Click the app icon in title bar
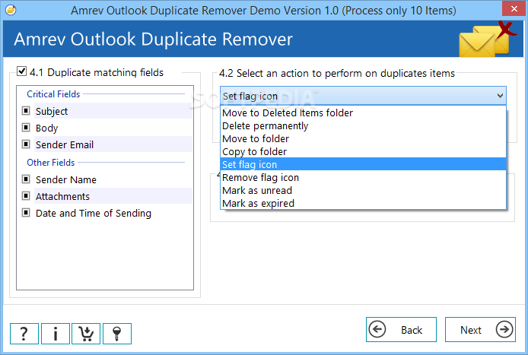 (x=11, y=10)
